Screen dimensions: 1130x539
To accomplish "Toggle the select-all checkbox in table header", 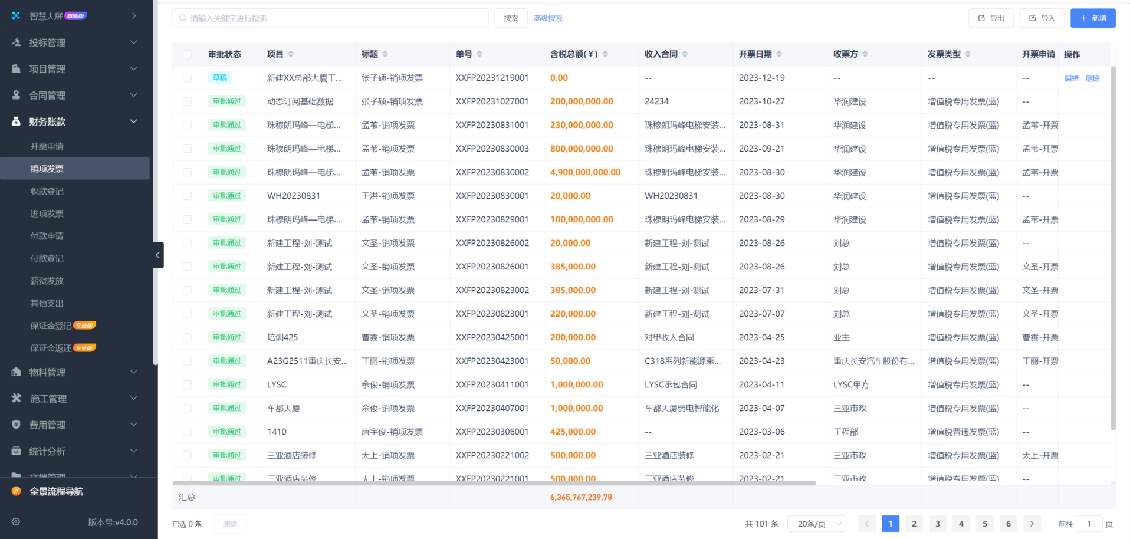I will [187, 54].
